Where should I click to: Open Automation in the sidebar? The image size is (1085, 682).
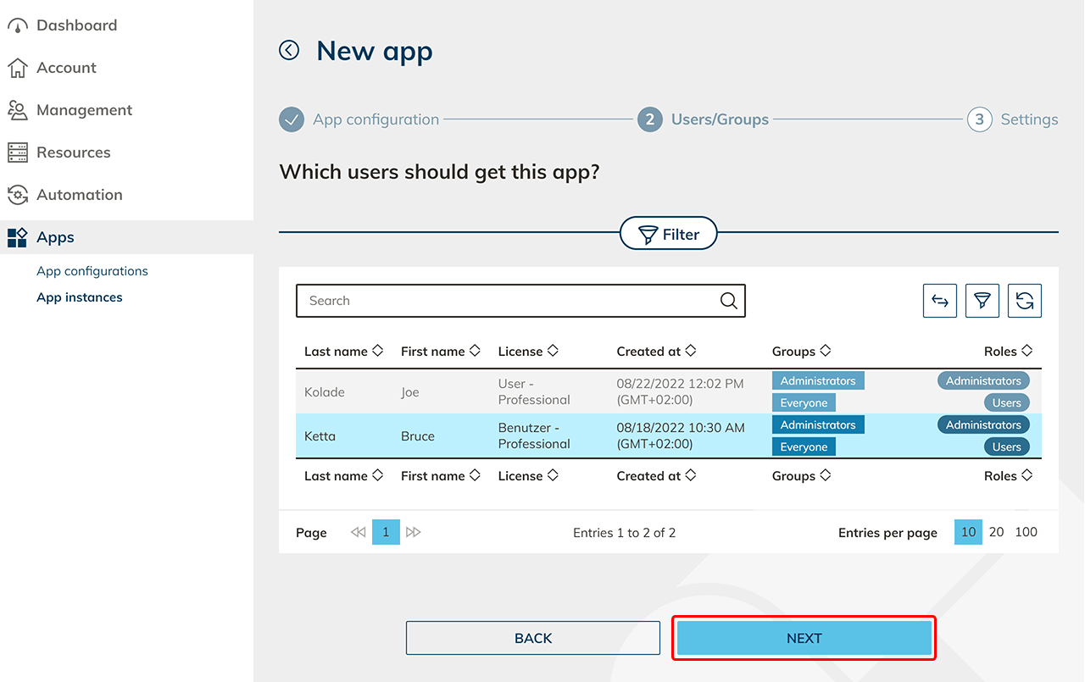coord(79,195)
